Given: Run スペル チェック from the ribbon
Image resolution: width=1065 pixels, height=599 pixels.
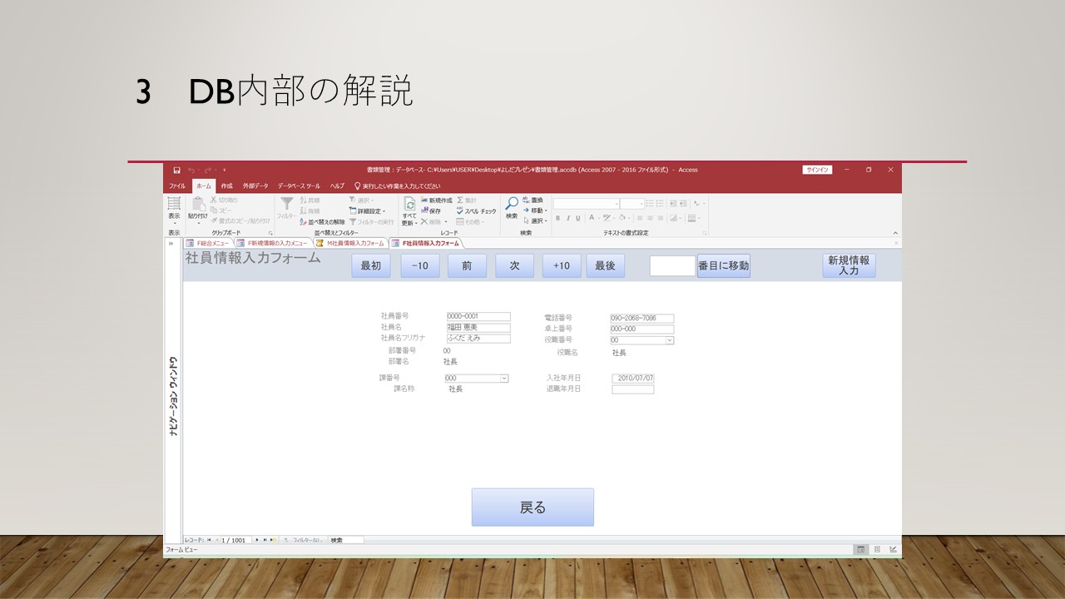Looking at the screenshot, I should tap(476, 211).
